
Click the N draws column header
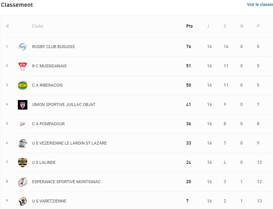point(242,26)
